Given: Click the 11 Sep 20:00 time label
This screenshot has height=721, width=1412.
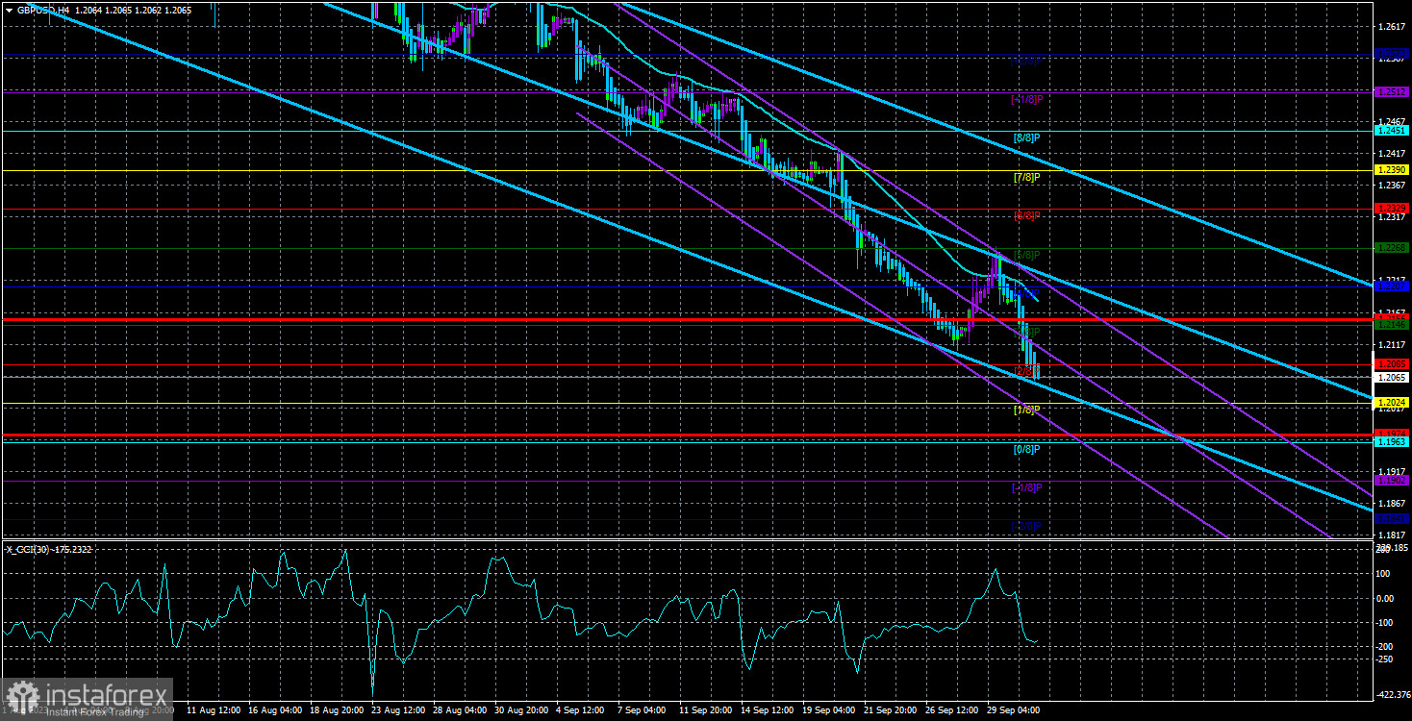Looking at the screenshot, I should click(707, 710).
